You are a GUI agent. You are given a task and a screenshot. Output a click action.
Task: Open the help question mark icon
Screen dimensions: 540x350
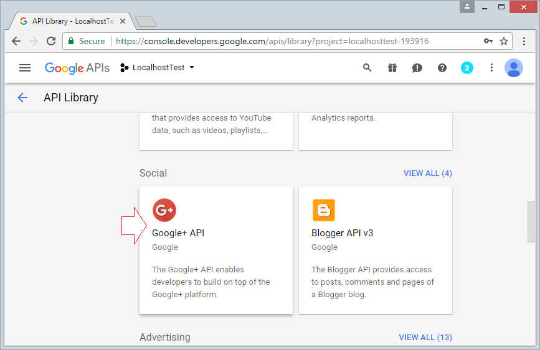442,68
